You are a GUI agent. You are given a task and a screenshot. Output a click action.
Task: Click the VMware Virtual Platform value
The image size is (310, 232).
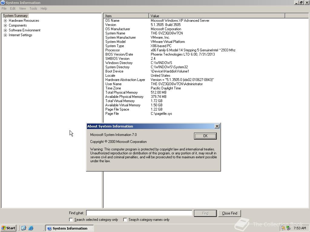coord(168,42)
